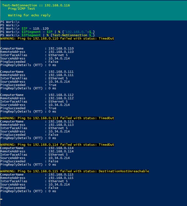
Task: Click the 192.168.0.110 TimedOut warning
Action: pos(57,38)
